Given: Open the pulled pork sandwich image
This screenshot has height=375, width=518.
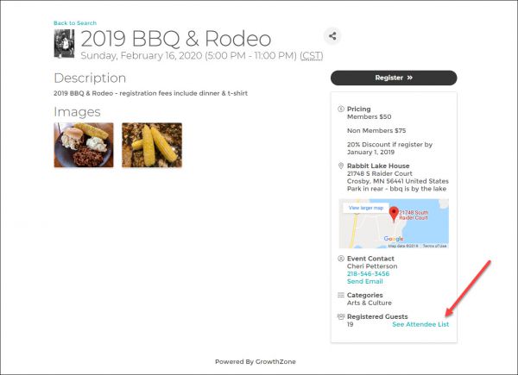Looking at the screenshot, I should (84, 145).
